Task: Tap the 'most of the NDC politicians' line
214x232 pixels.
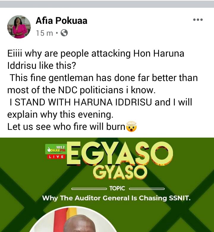Action: click(x=81, y=90)
